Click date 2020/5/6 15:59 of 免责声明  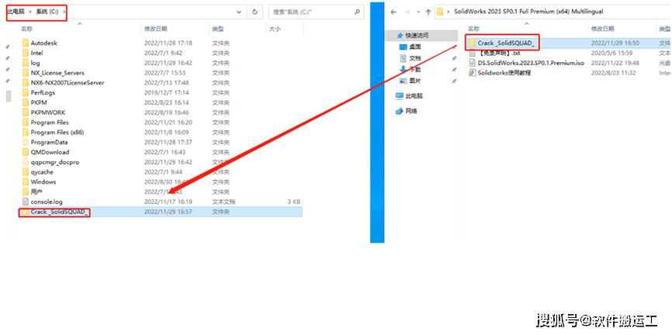pos(612,54)
